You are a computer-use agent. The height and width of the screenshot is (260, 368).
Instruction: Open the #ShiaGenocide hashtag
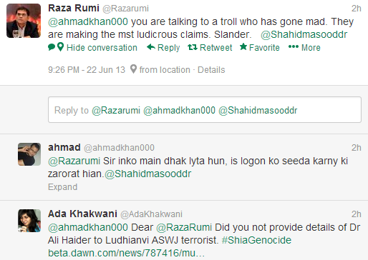(x=256, y=240)
